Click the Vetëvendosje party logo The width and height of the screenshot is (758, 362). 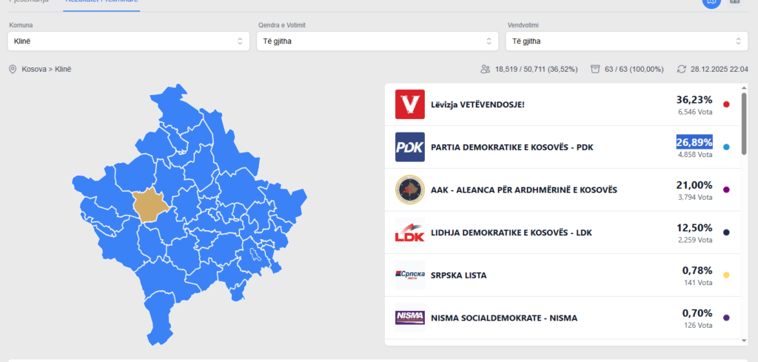[409, 104]
